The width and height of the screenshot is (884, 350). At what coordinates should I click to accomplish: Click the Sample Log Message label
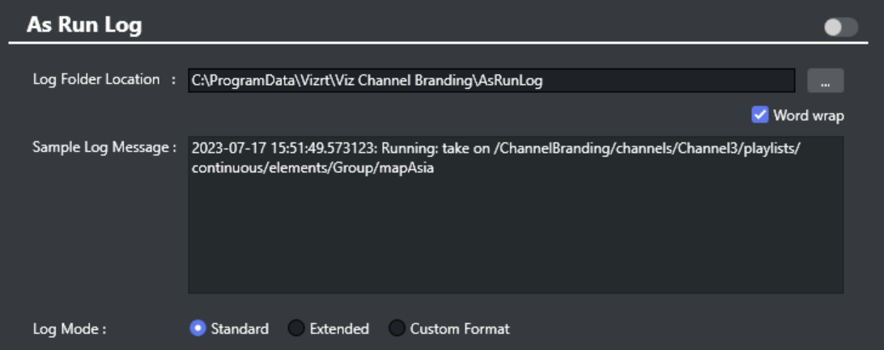pos(104,147)
